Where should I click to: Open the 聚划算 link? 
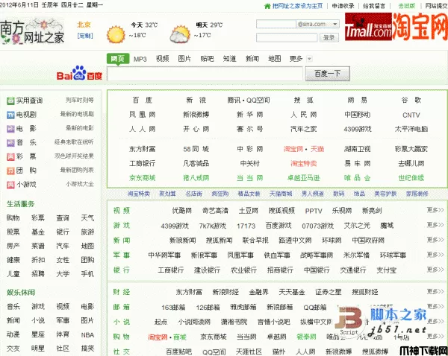(x=167, y=194)
